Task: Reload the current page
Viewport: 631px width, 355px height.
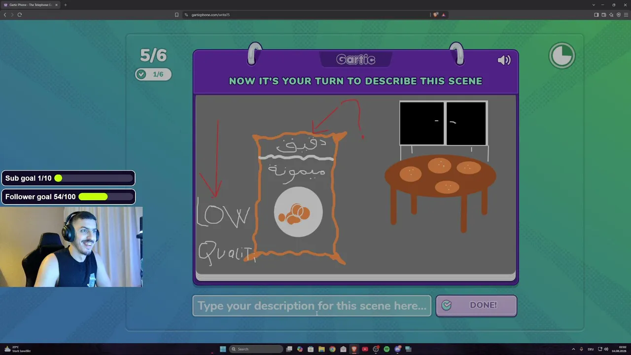Action: click(x=20, y=15)
